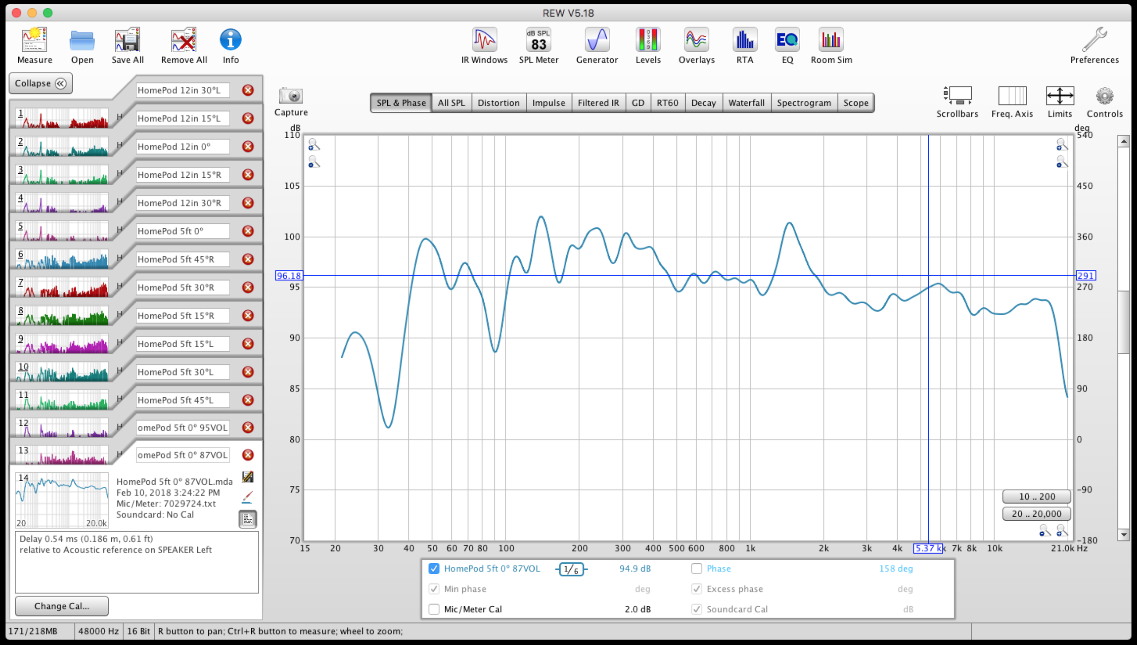Click the measurement edit checkered icon
This screenshot has height=645, width=1137.
[x=248, y=477]
